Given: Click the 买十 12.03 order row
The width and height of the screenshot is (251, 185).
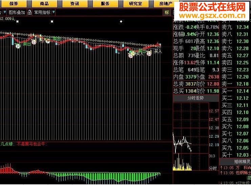Looking at the screenshot, I should (x=235, y=155).
